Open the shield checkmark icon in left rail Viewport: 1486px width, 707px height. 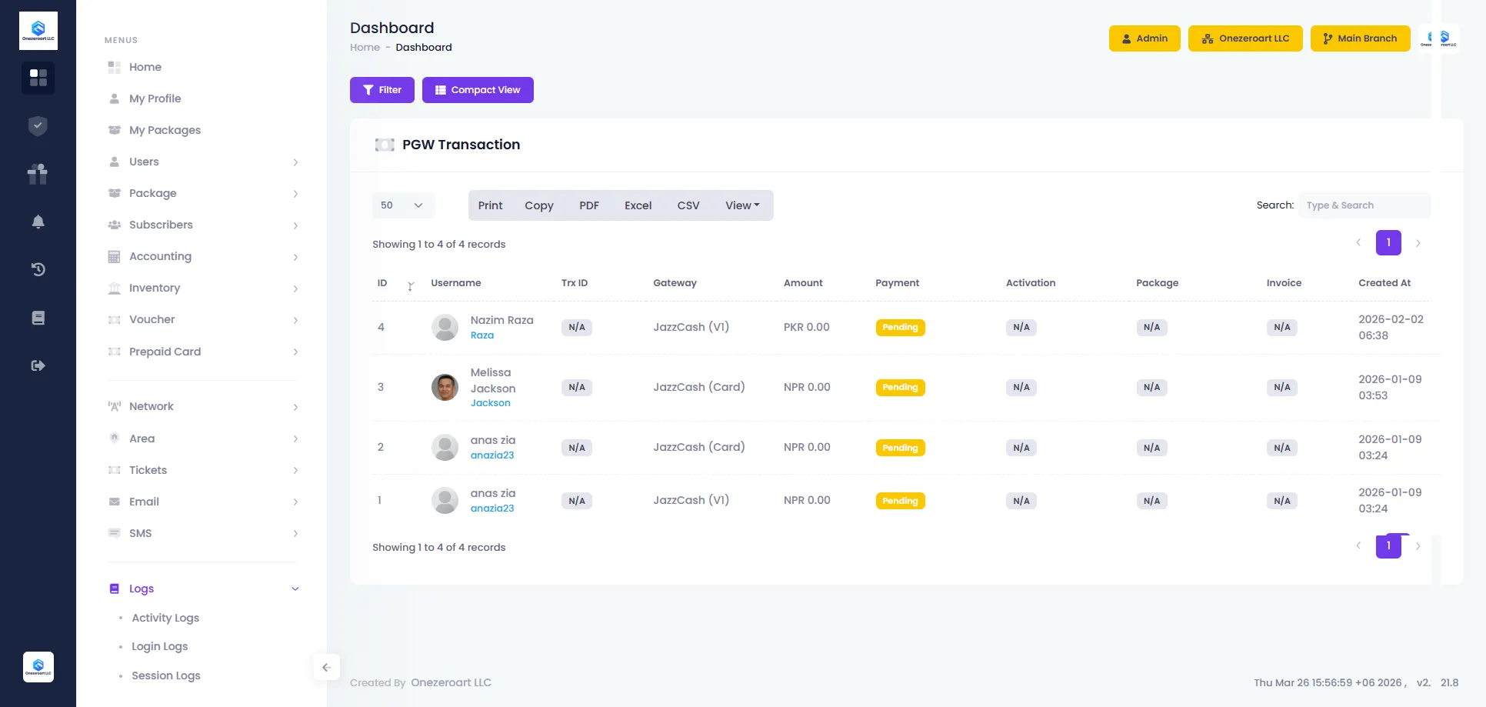click(x=38, y=126)
